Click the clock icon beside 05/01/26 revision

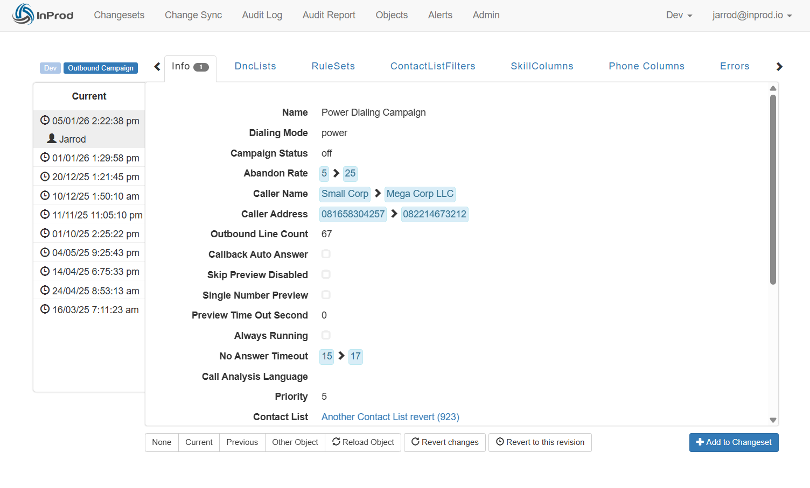coord(45,121)
